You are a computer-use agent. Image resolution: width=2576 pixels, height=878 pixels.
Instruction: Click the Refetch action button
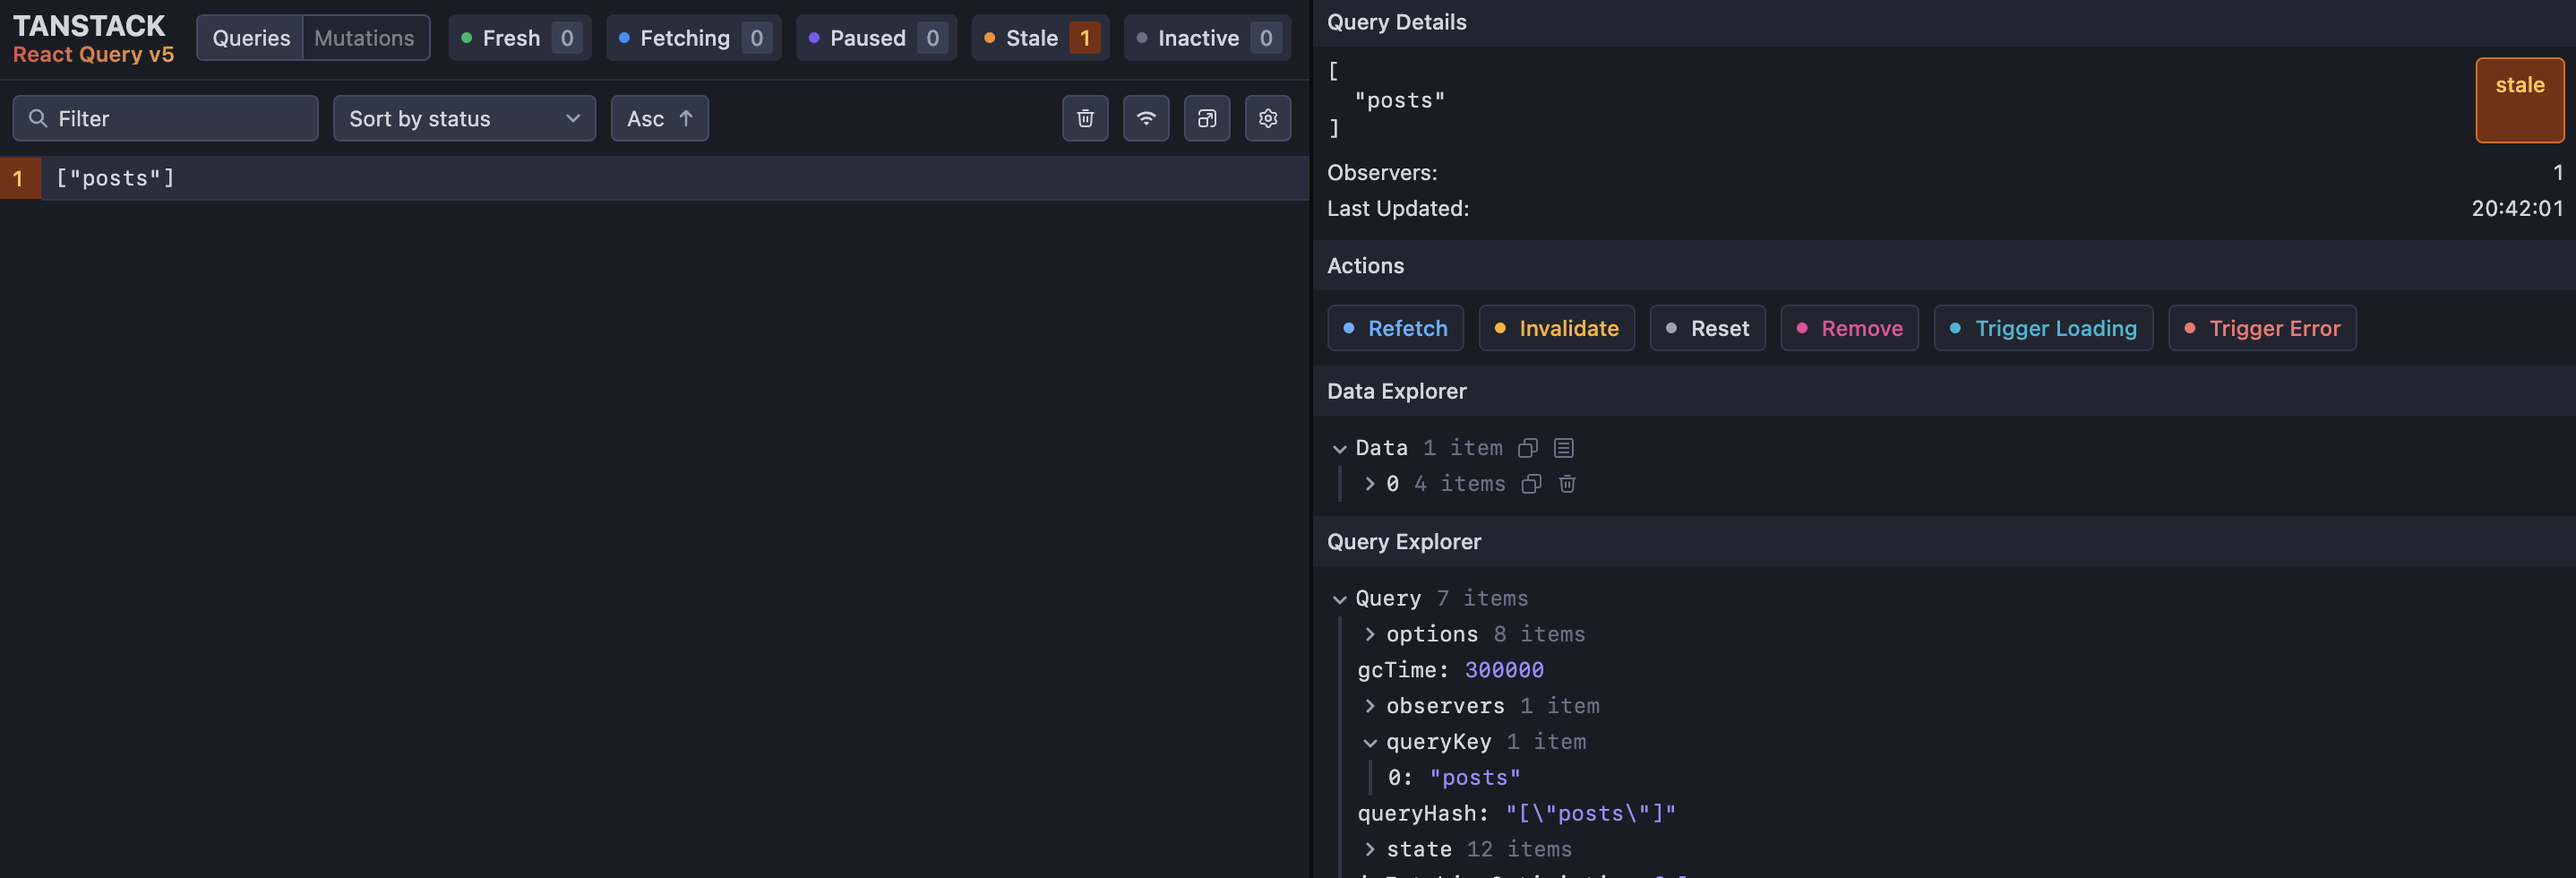[x=1395, y=328]
